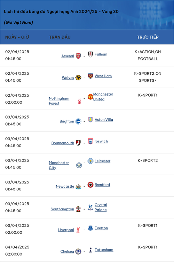Click the Brighton seagull crest
This screenshot has width=174, height=262.
click(x=78, y=121)
